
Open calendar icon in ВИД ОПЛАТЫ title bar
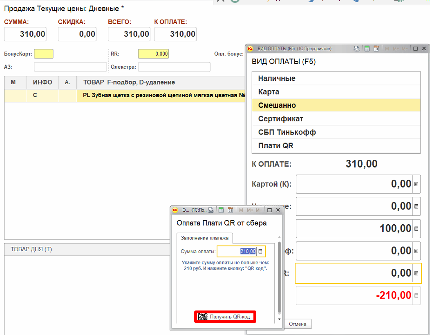(x=376, y=49)
